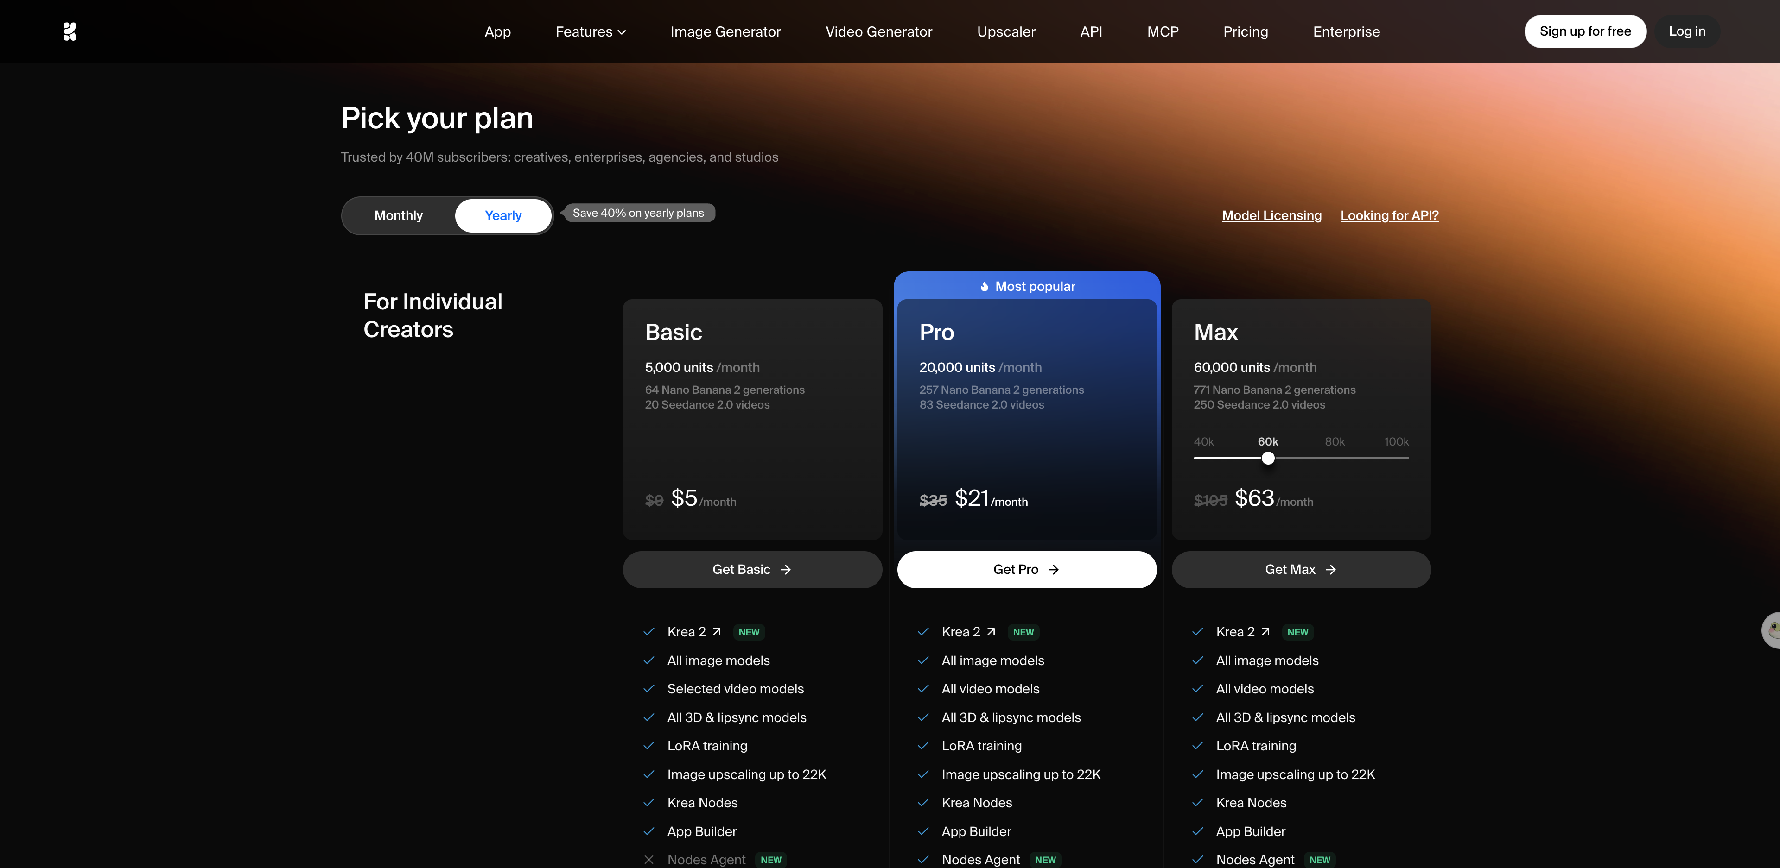Viewport: 1780px width, 868px height.
Task: Click NEW badge on Pro Nodes Agent
Action: coord(1045,860)
